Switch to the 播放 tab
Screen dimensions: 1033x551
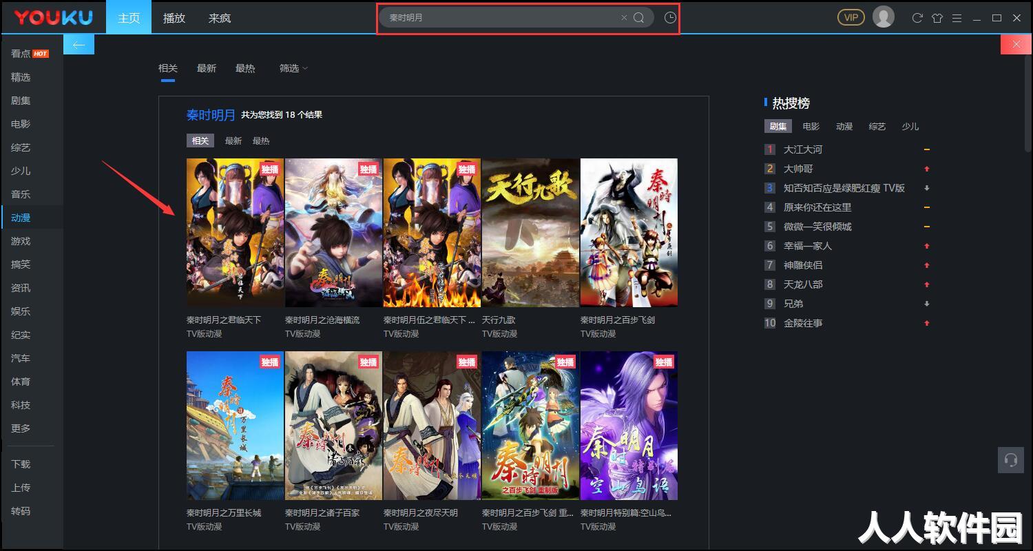[x=174, y=18]
